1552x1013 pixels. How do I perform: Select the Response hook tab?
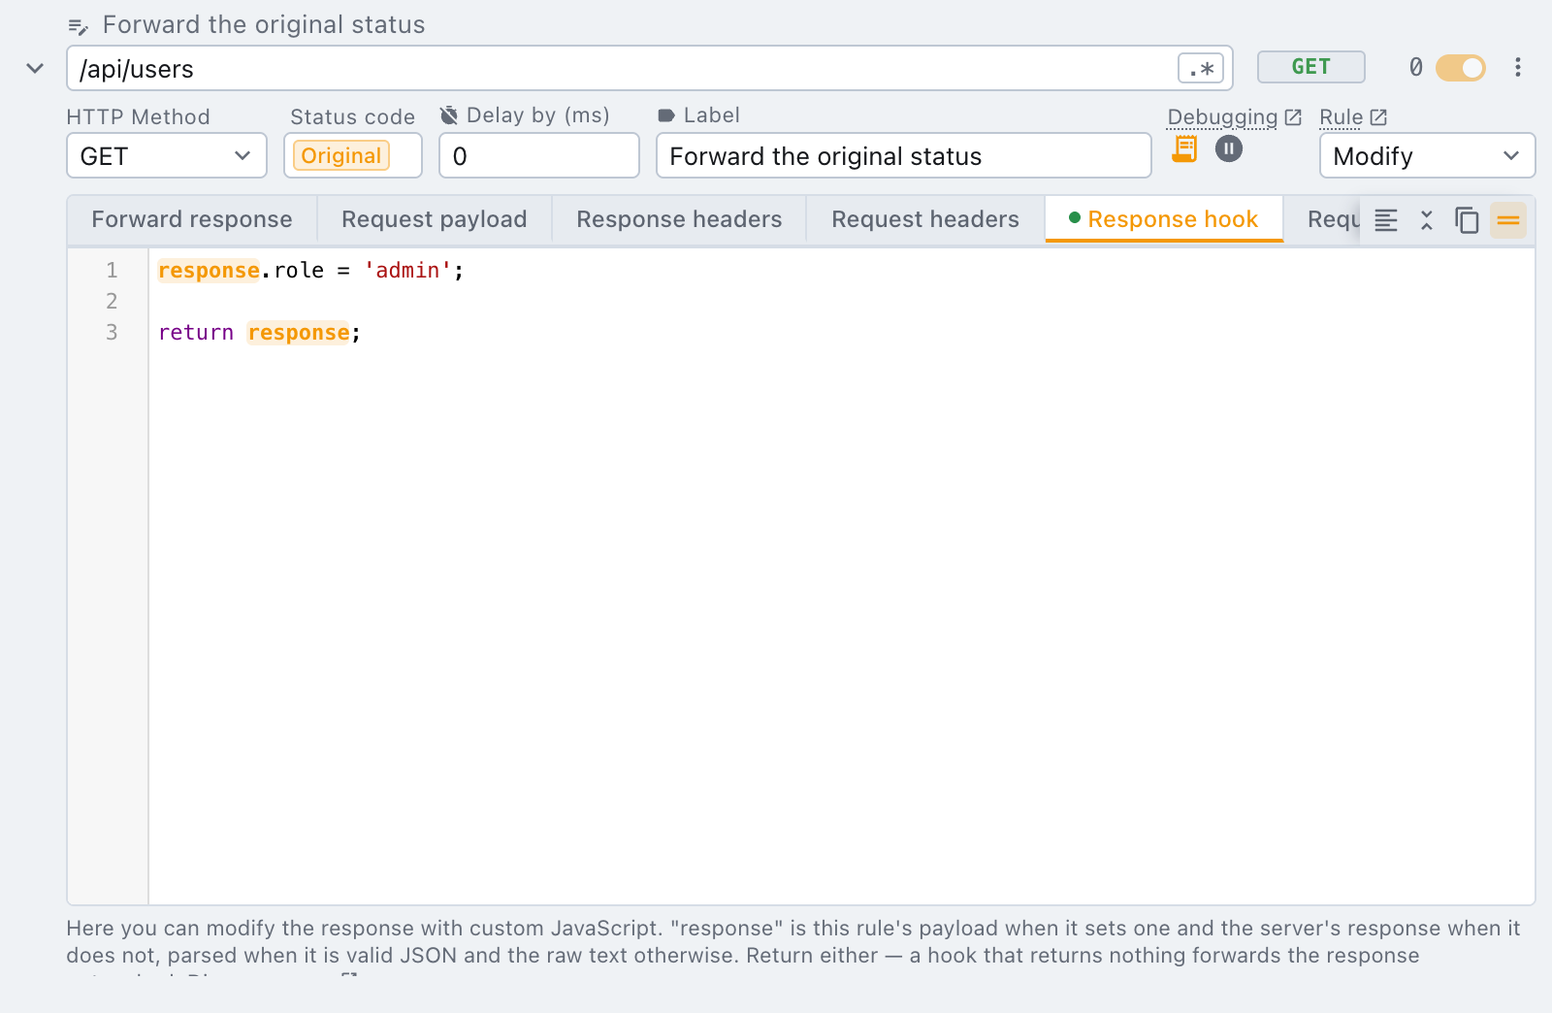[1164, 219]
